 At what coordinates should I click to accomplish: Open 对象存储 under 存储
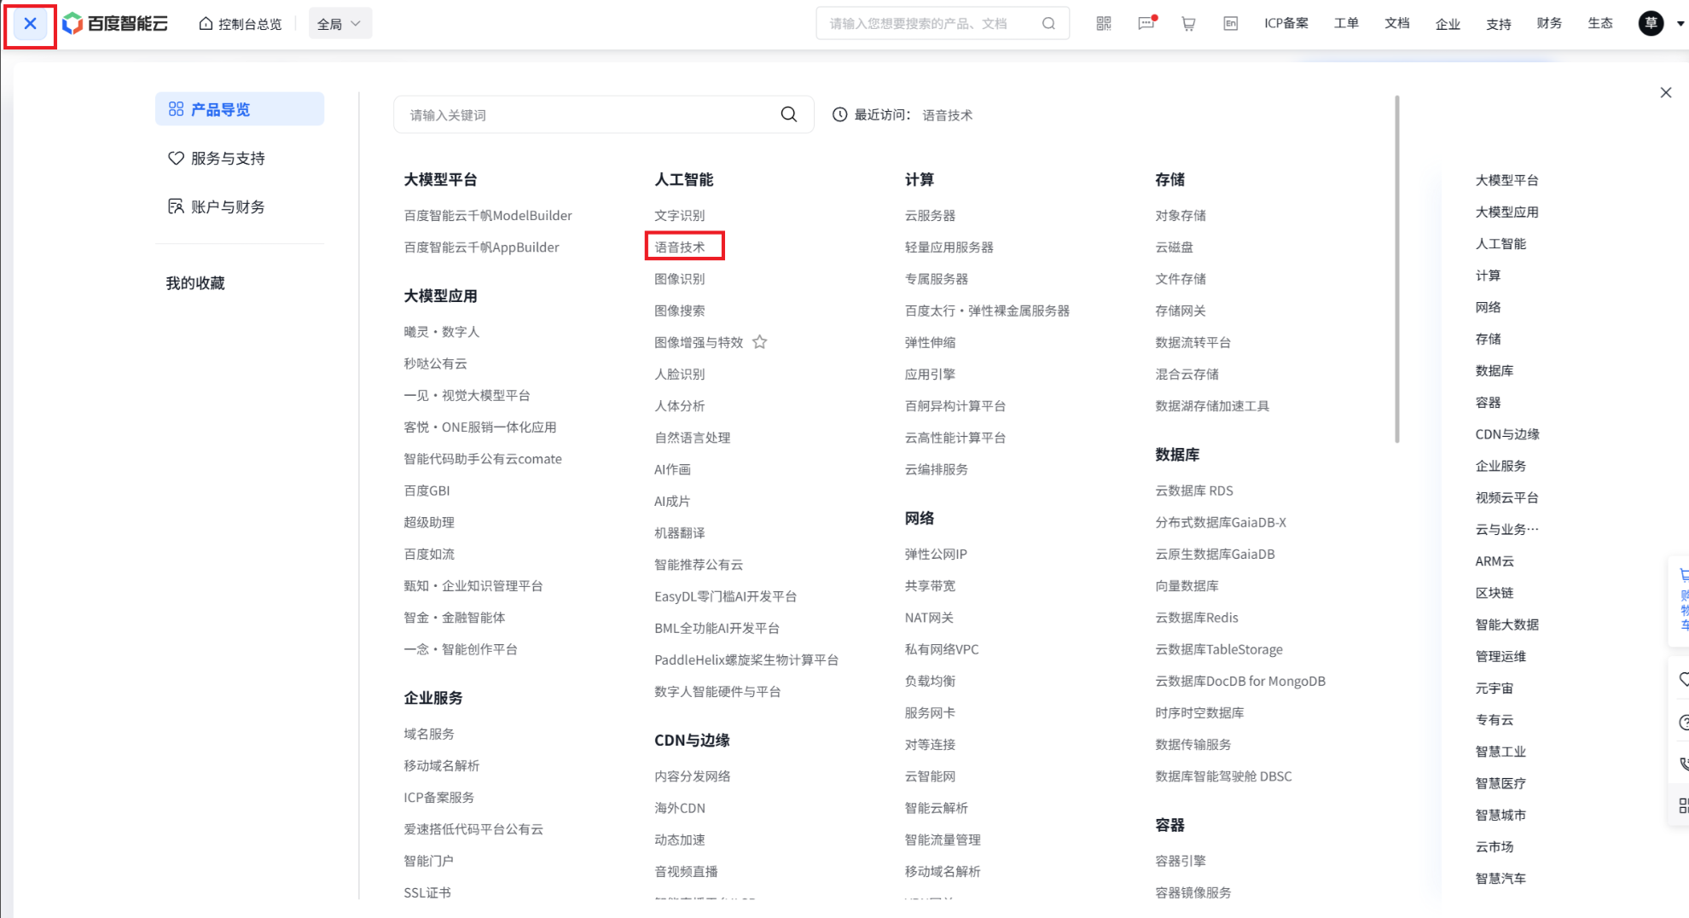[1181, 216]
